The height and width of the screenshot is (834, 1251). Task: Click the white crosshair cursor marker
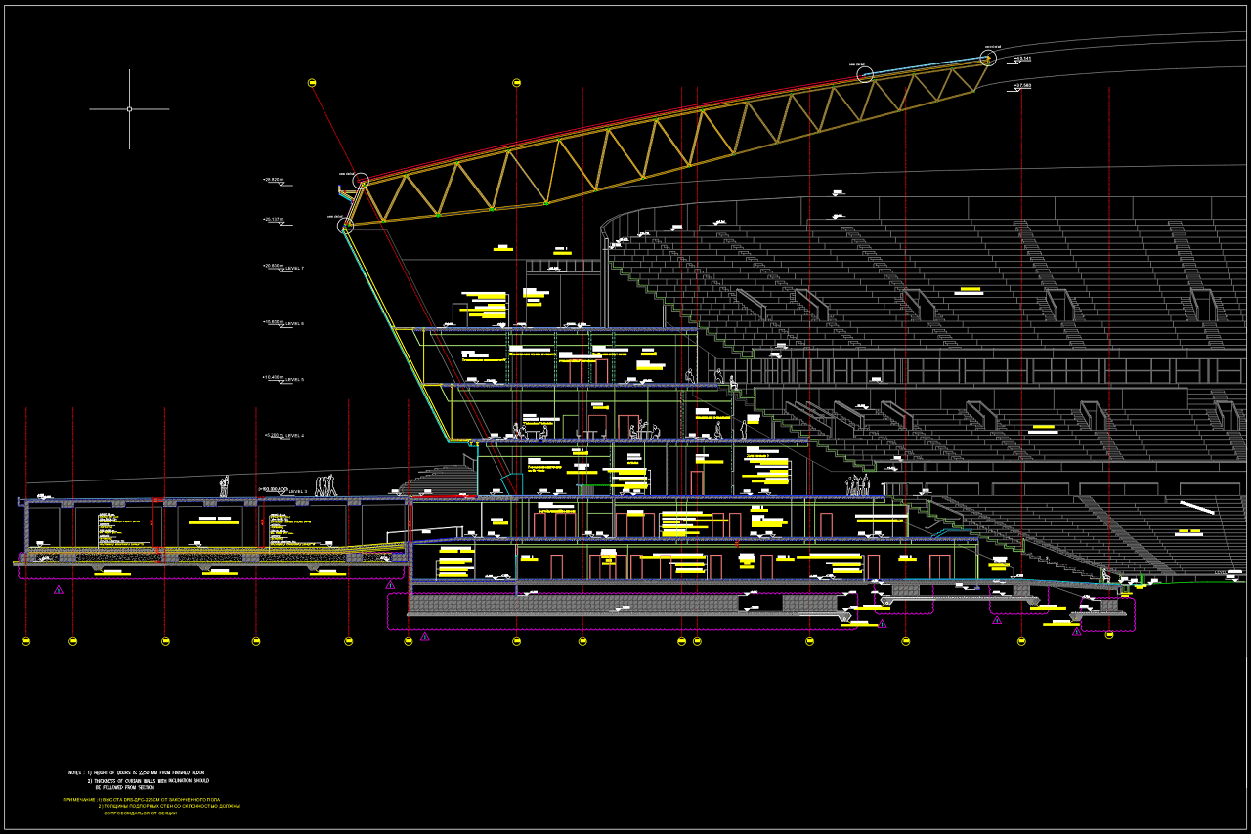click(x=129, y=109)
